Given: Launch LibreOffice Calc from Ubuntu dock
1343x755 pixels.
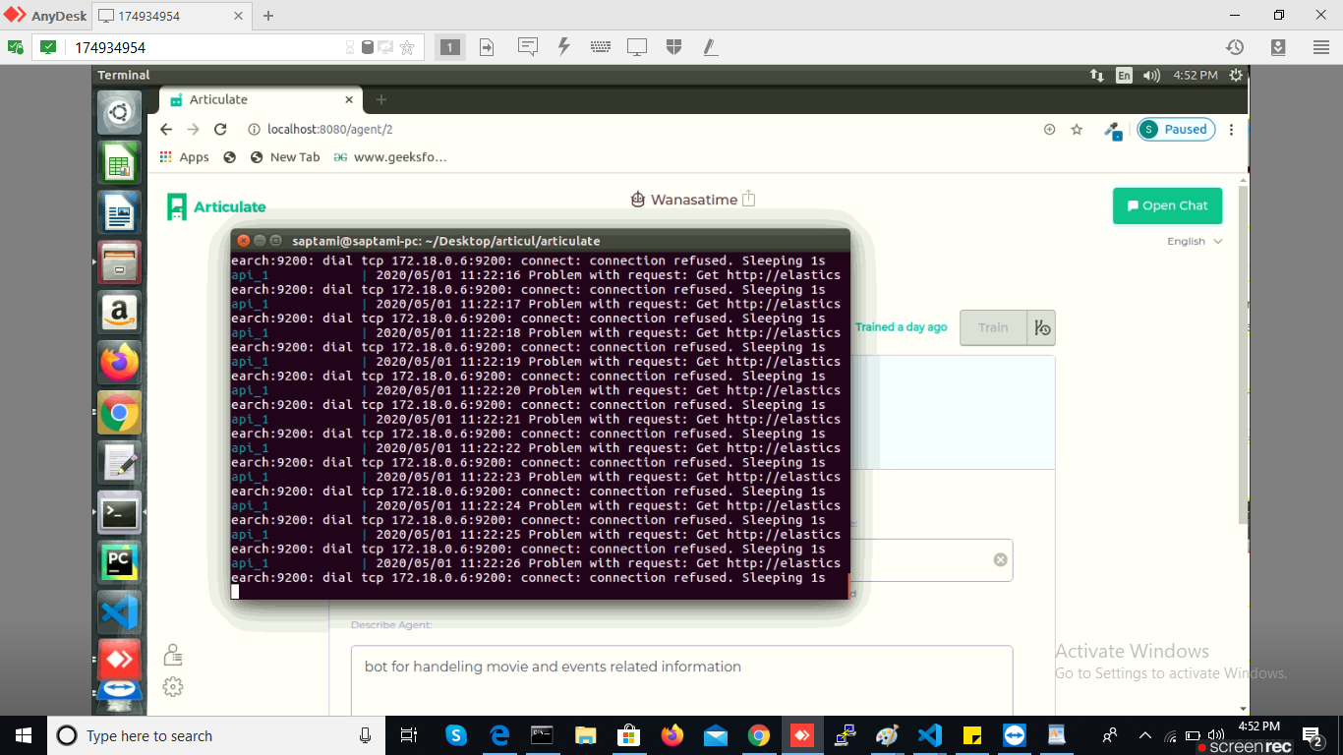Looking at the screenshot, I should (x=119, y=163).
